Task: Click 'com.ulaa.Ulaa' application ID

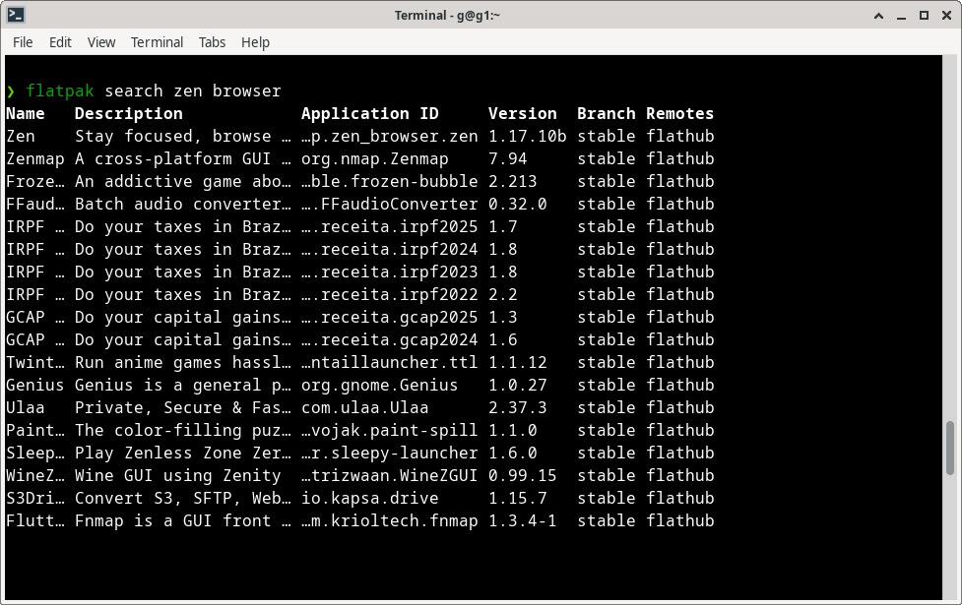Action: pos(365,408)
